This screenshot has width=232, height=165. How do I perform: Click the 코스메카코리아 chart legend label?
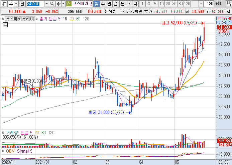click(20, 19)
